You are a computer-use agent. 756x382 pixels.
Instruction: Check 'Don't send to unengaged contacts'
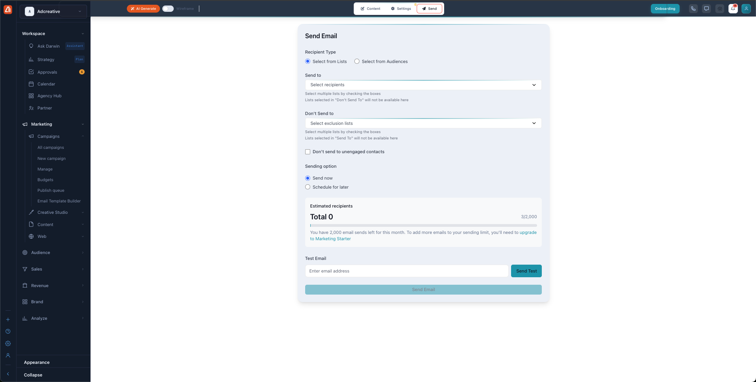tap(308, 152)
